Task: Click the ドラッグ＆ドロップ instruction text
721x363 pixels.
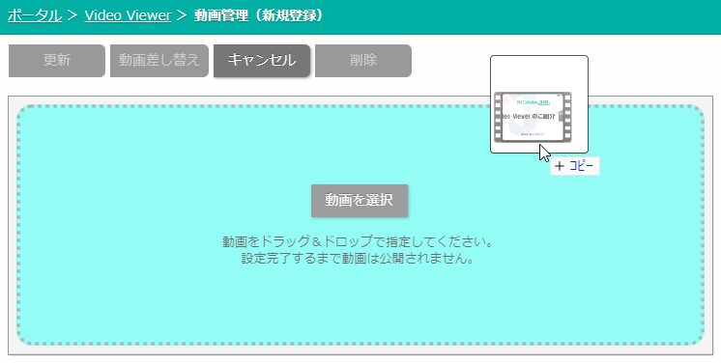Action: [x=358, y=241]
